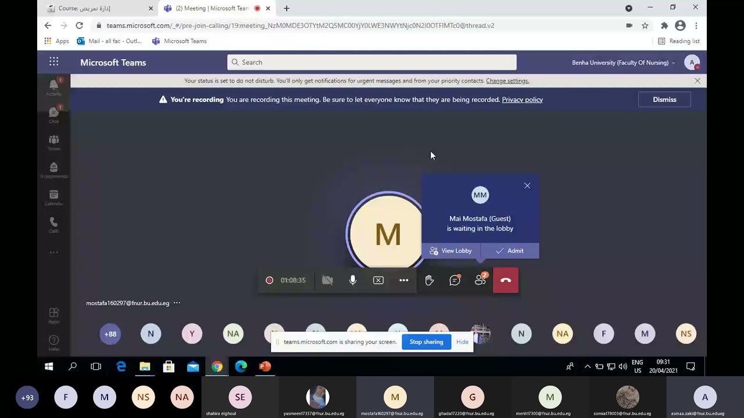Image resolution: width=744 pixels, height=418 pixels.
Task: Open Activity in the Teams sidebar
Action: [x=53, y=88]
